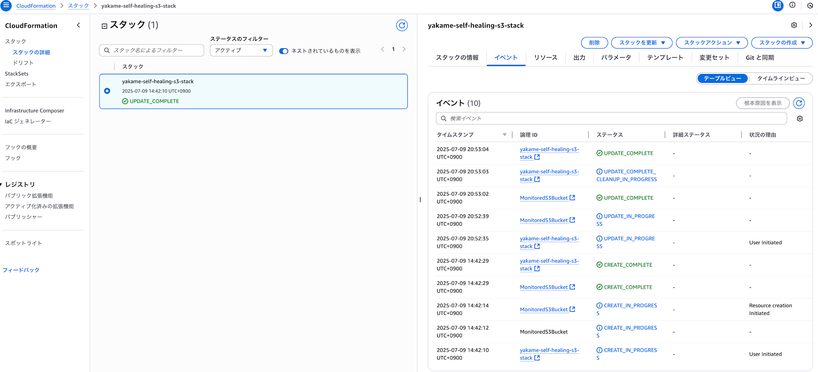Open events table preferences gear
The height and width of the screenshot is (372, 818).
(x=800, y=118)
